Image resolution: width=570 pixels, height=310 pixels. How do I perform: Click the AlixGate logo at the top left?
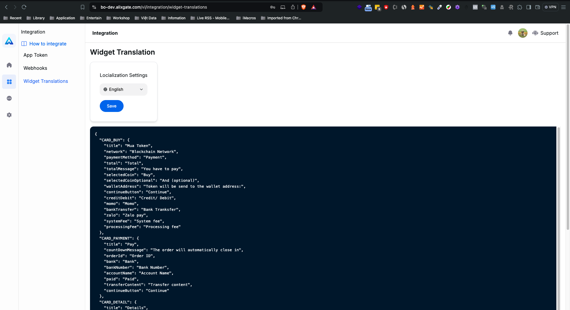point(9,41)
